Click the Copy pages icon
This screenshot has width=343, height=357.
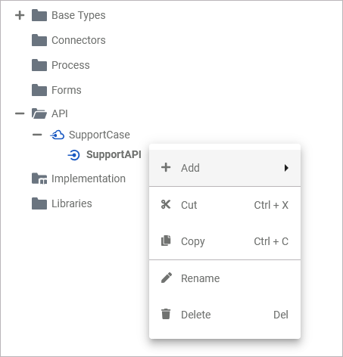click(166, 241)
